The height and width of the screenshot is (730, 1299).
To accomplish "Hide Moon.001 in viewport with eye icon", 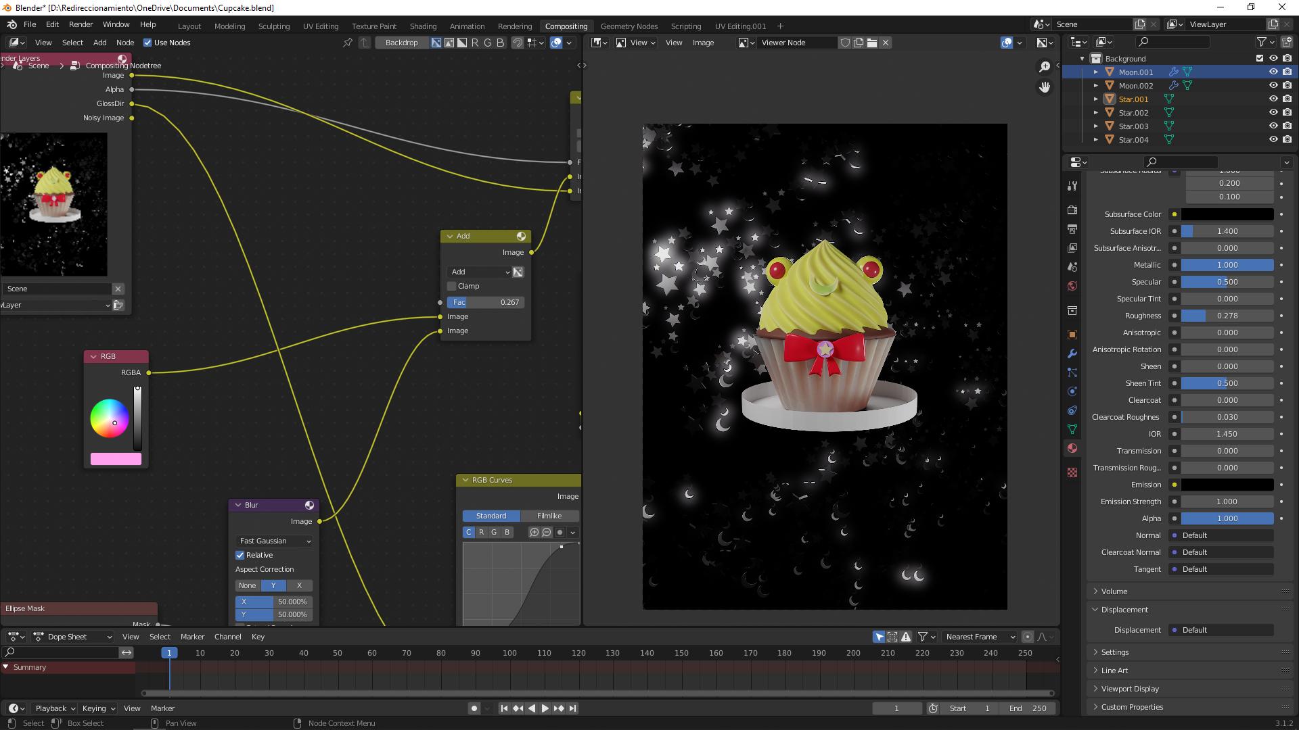I will (1273, 72).
